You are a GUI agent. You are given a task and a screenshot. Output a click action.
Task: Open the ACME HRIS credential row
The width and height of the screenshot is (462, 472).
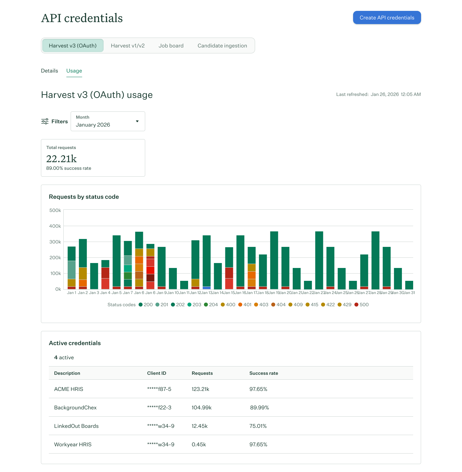(69, 389)
